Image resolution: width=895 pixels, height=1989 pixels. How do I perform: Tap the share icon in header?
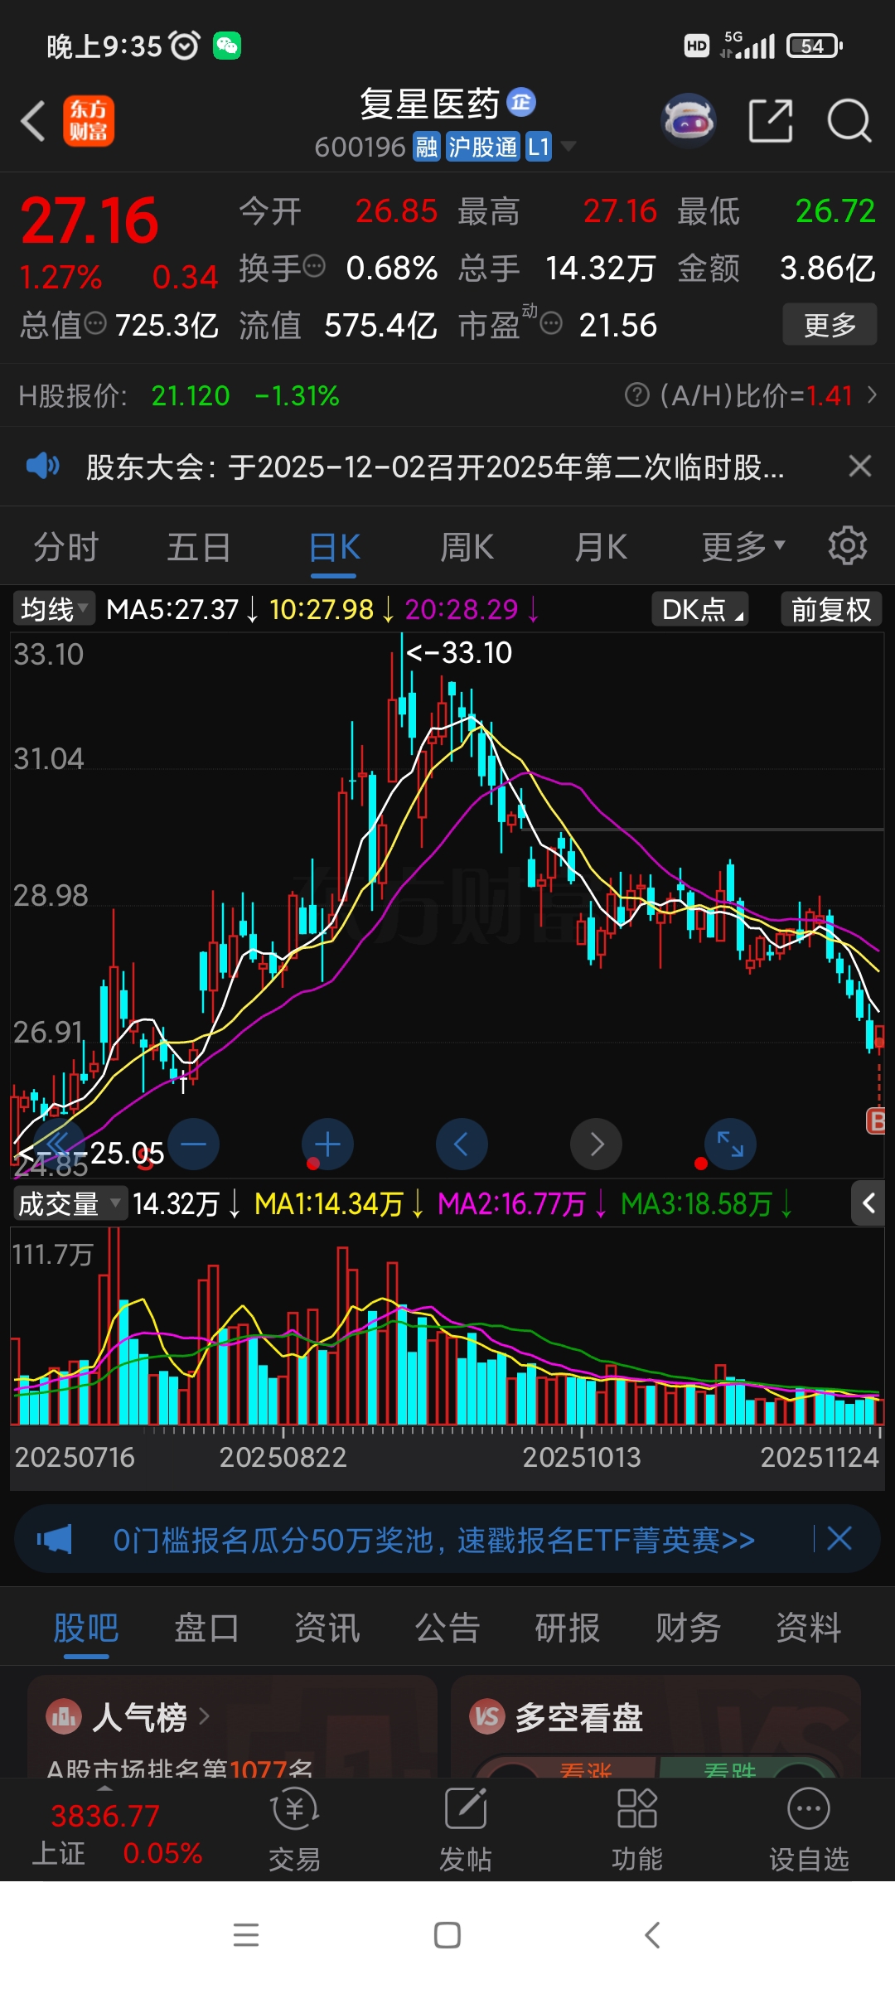tap(771, 121)
